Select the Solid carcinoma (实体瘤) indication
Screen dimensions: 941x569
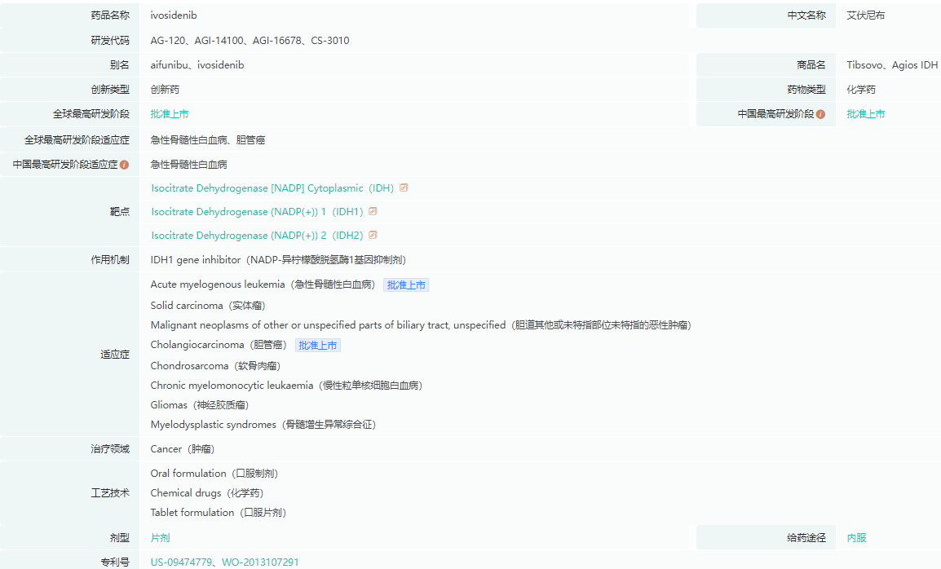pos(208,306)
